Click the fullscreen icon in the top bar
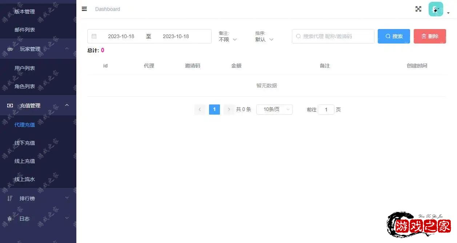 [418, 9]
